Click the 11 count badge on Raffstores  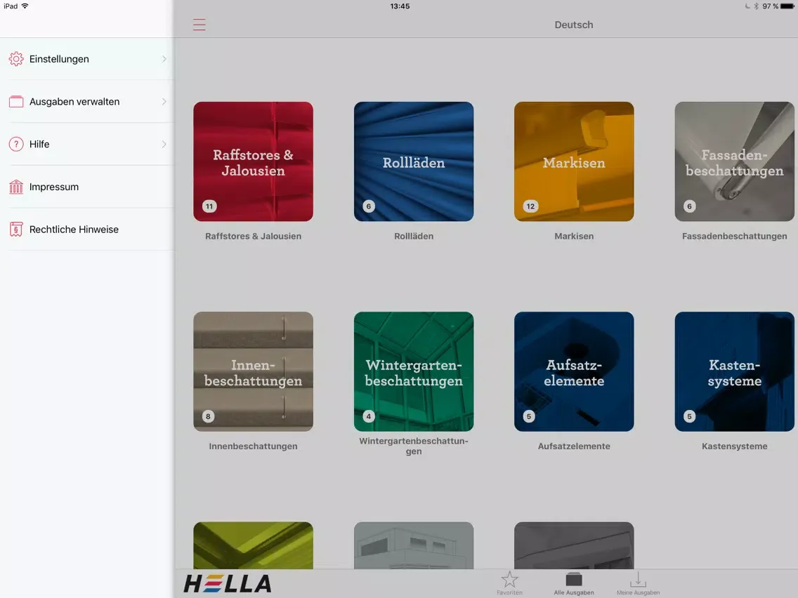click(209, 206)
